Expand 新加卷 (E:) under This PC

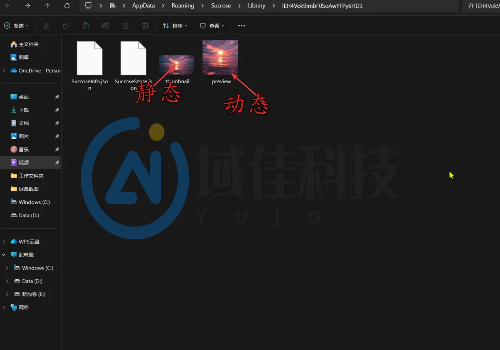(x=7, y=294)
